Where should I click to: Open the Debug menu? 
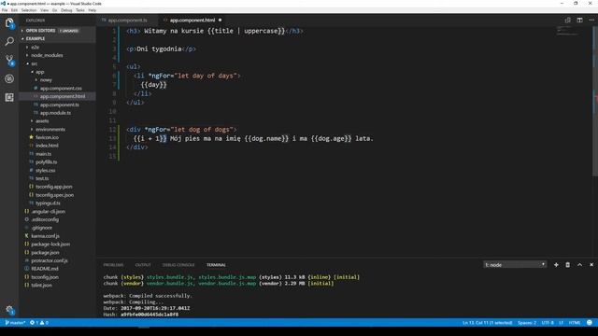tap(66, 10)
